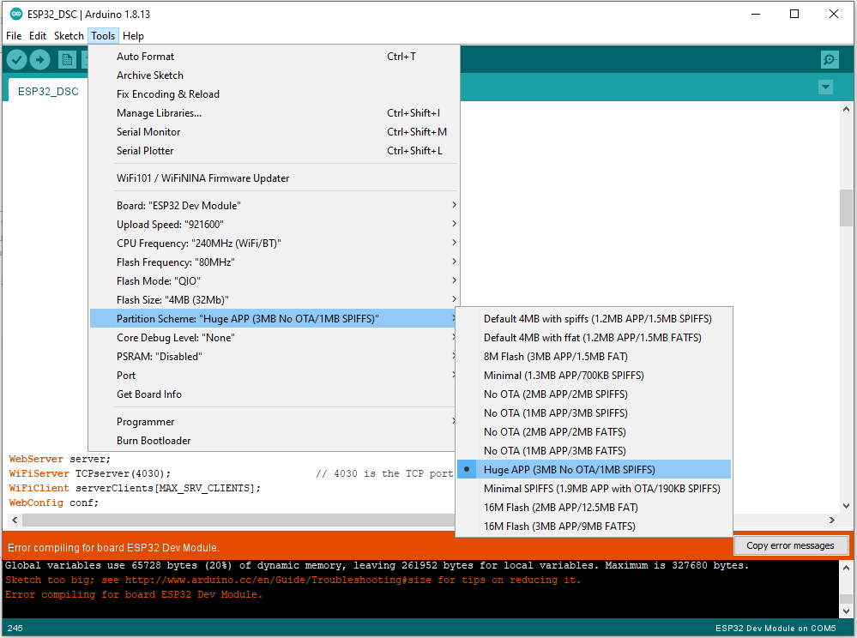Click 'Global variables use 65728 bytes' console line

(x=377, y=565)
